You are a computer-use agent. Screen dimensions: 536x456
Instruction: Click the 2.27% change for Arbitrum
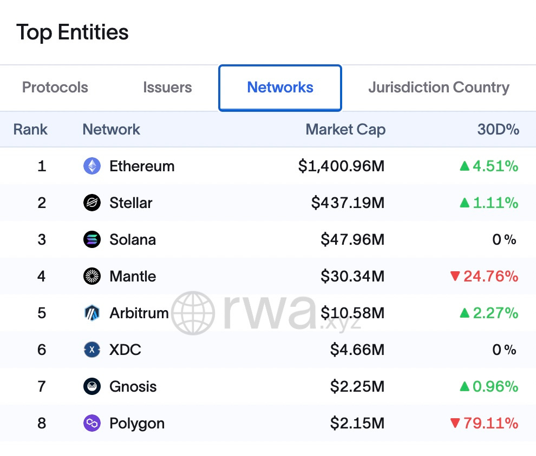489,313
